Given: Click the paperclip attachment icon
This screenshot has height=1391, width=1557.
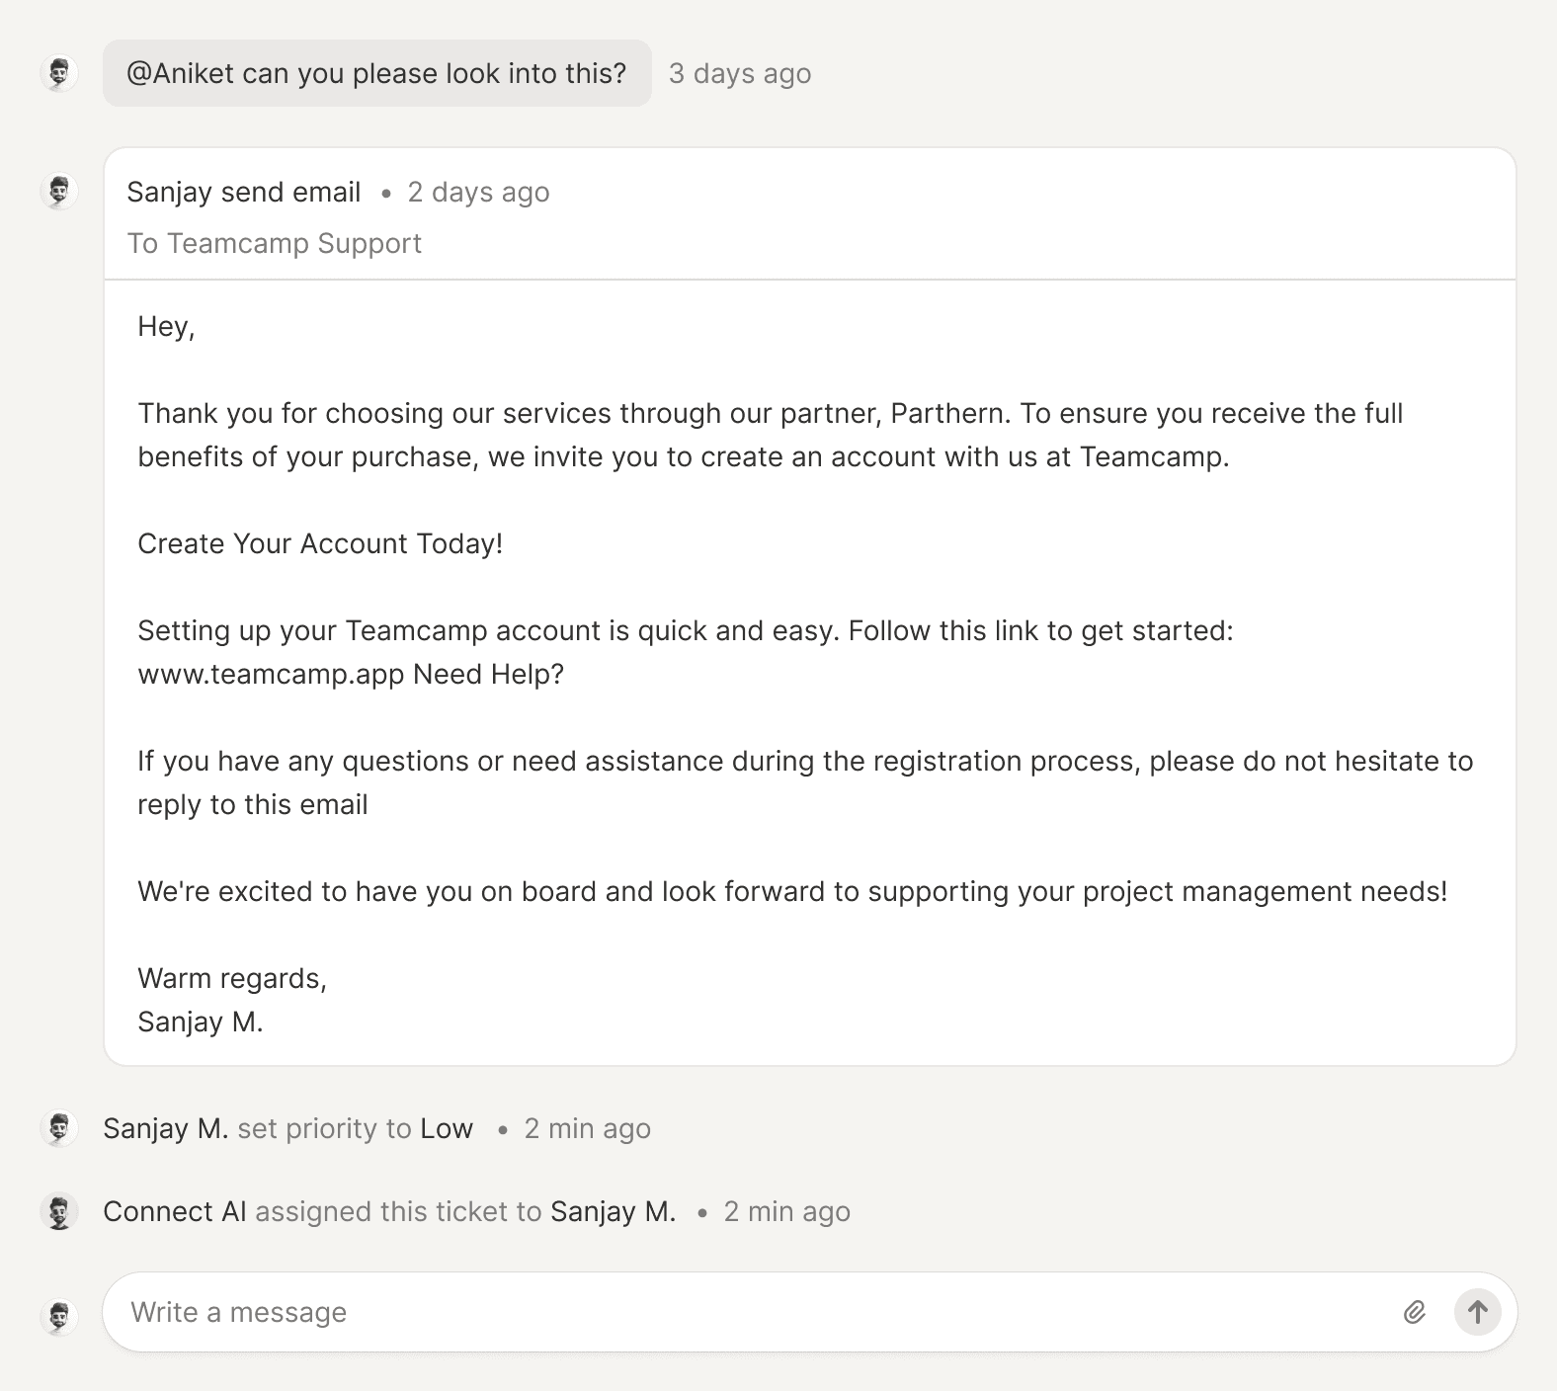Looking at the screenshot, I should coord(1414,1312).
